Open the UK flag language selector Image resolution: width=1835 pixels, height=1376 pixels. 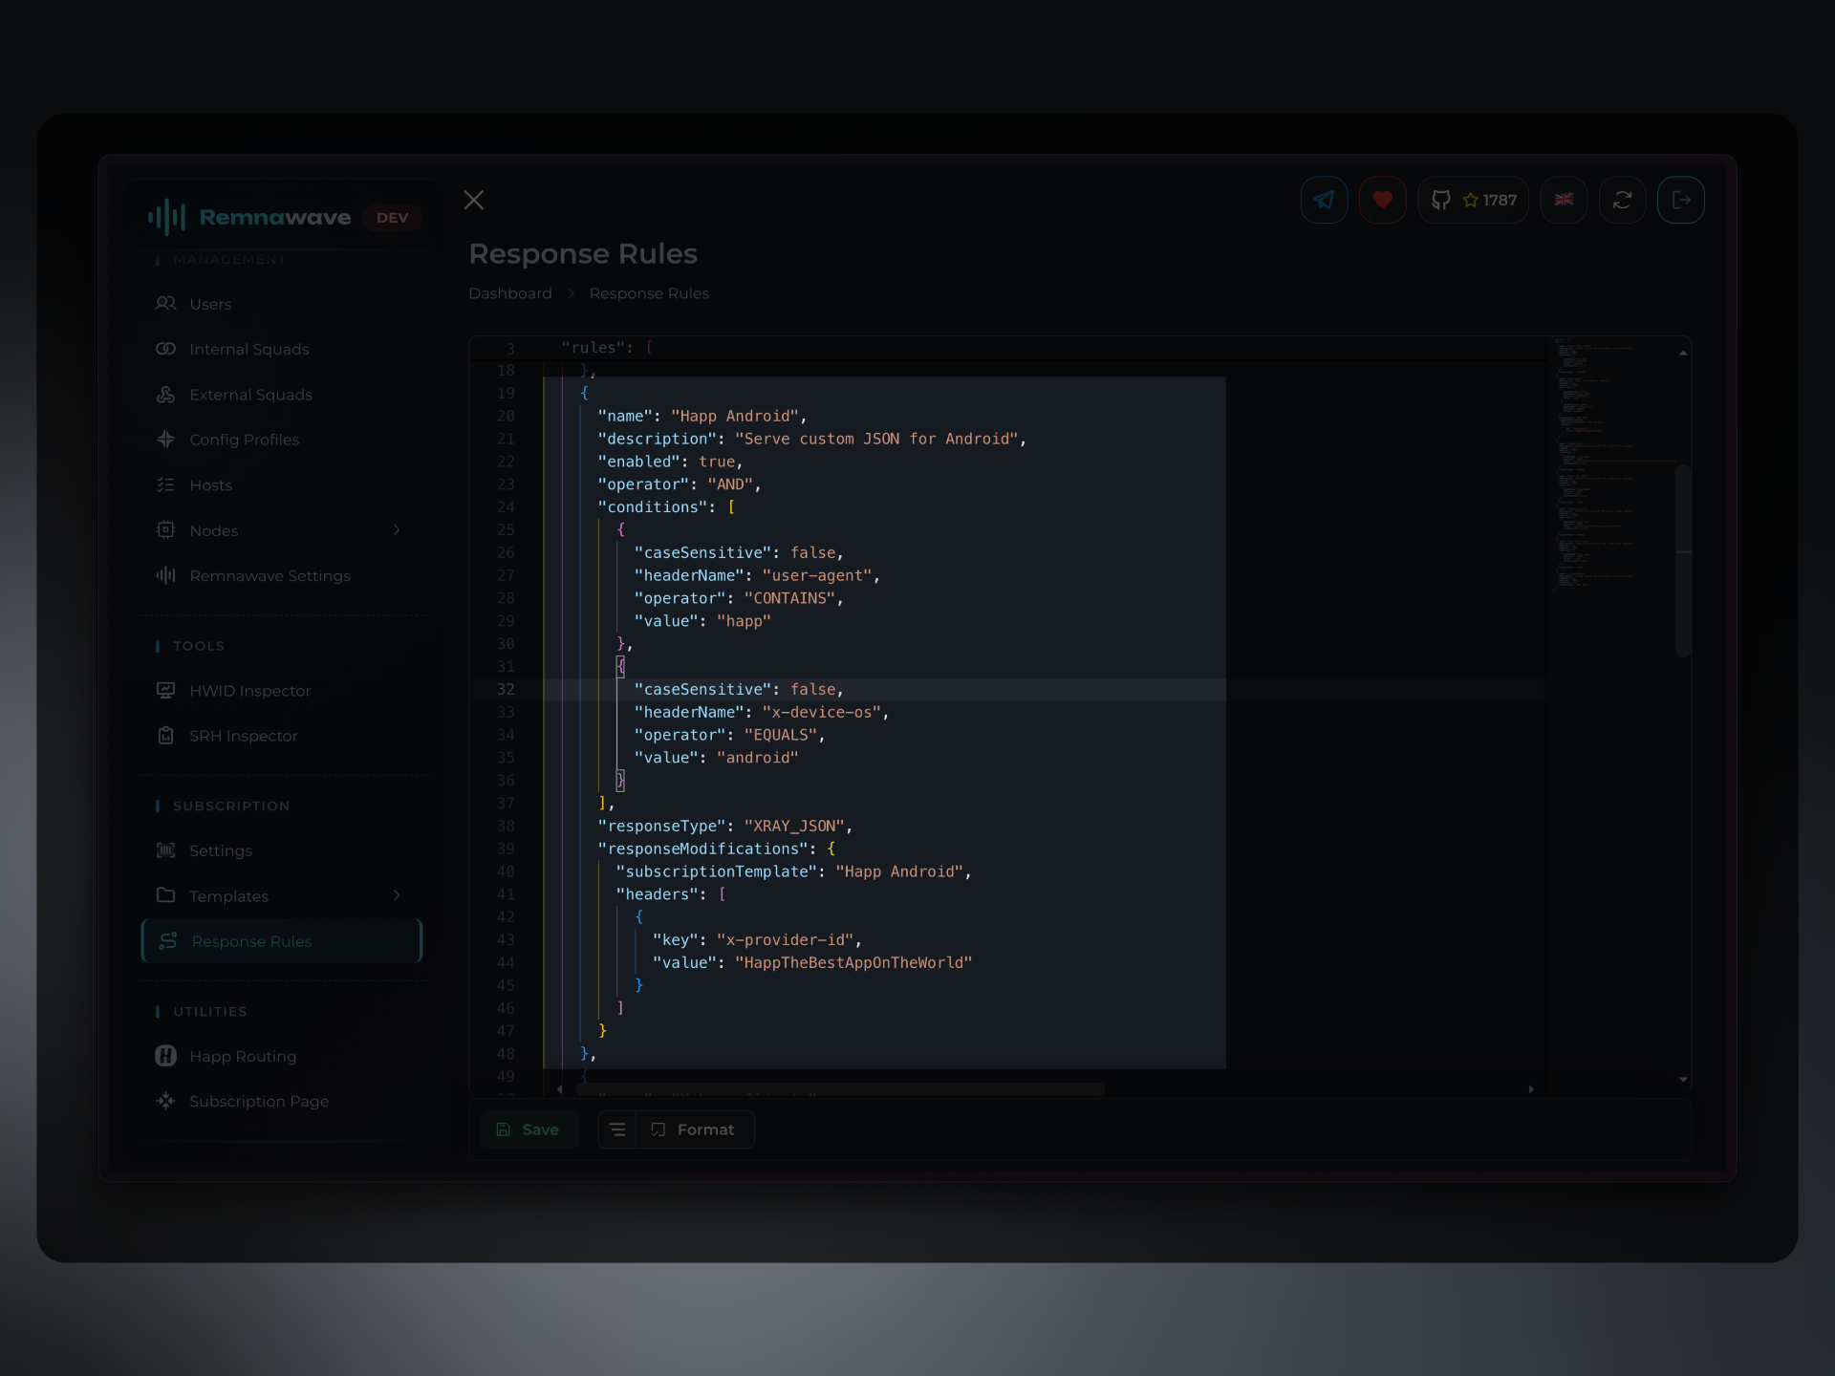coord(1564,200)
